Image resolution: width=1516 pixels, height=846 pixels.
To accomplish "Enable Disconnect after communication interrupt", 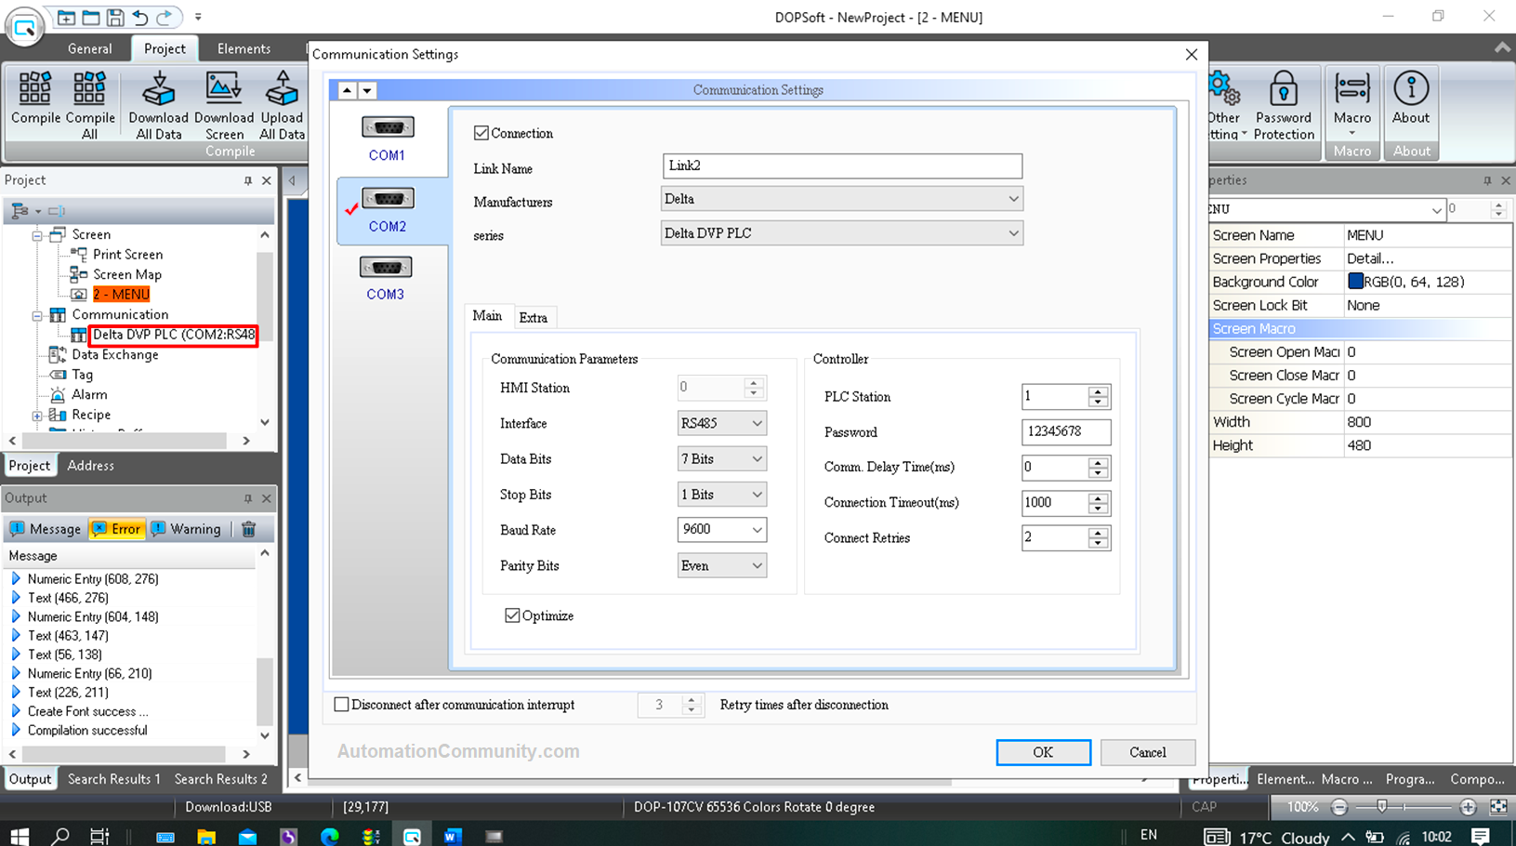I will pyautogui.click(x=342, y=705).
